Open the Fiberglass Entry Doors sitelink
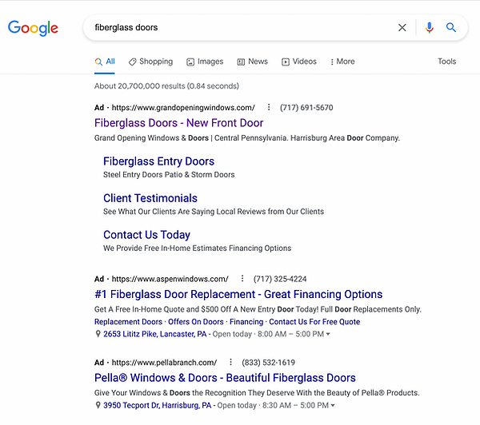The height and width of the screenshot is (425, 480). click(158, 161)
